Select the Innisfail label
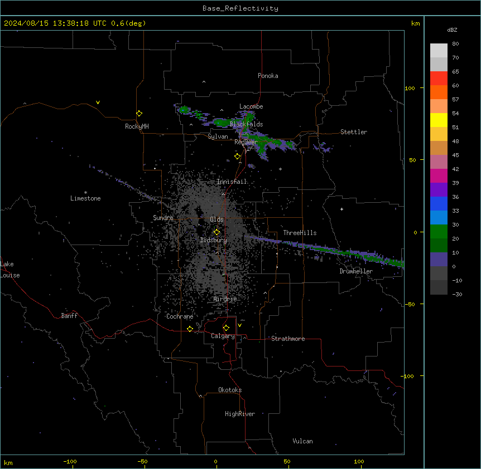The width and height of the screenshot is (481, 469). point(232,182)
